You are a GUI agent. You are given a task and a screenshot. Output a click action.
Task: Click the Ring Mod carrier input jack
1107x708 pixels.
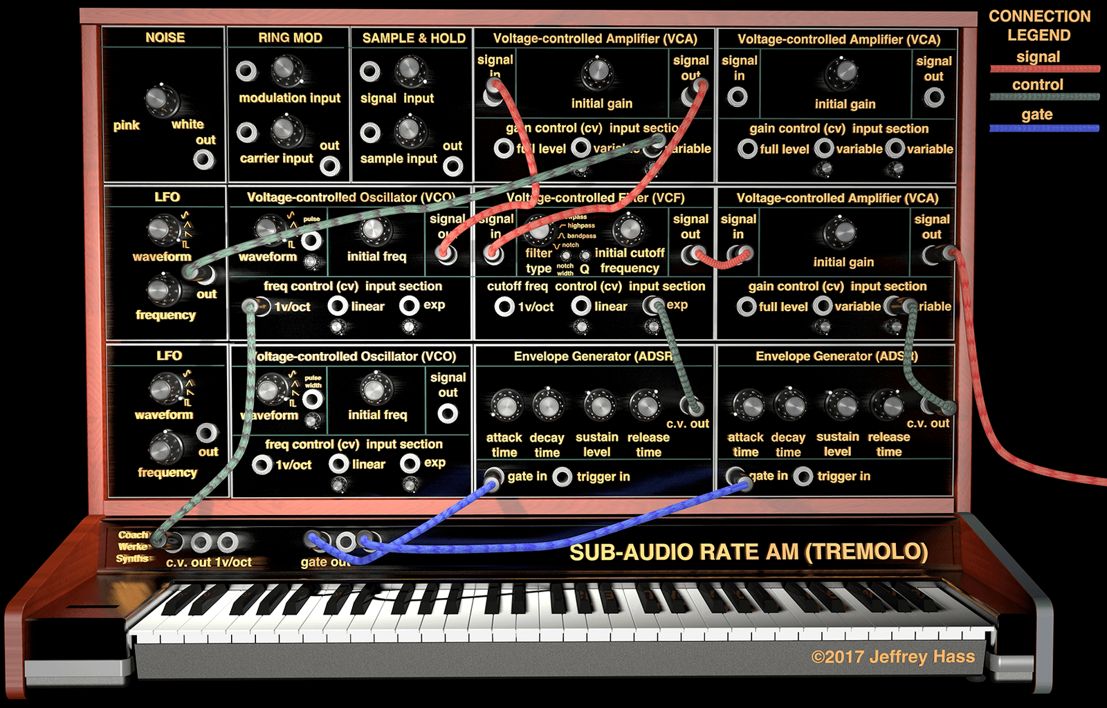[x=246, y=132]
